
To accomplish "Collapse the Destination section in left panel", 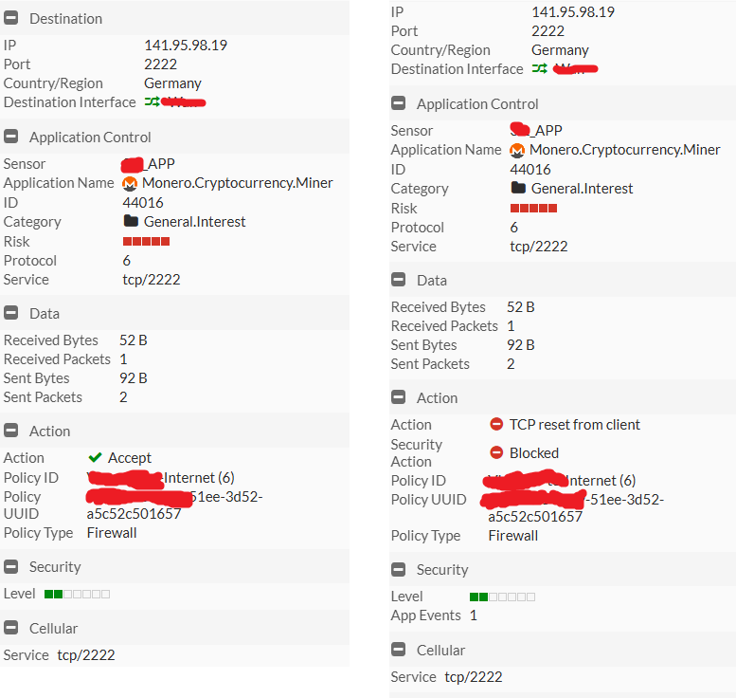I will [x=11, y=18].
